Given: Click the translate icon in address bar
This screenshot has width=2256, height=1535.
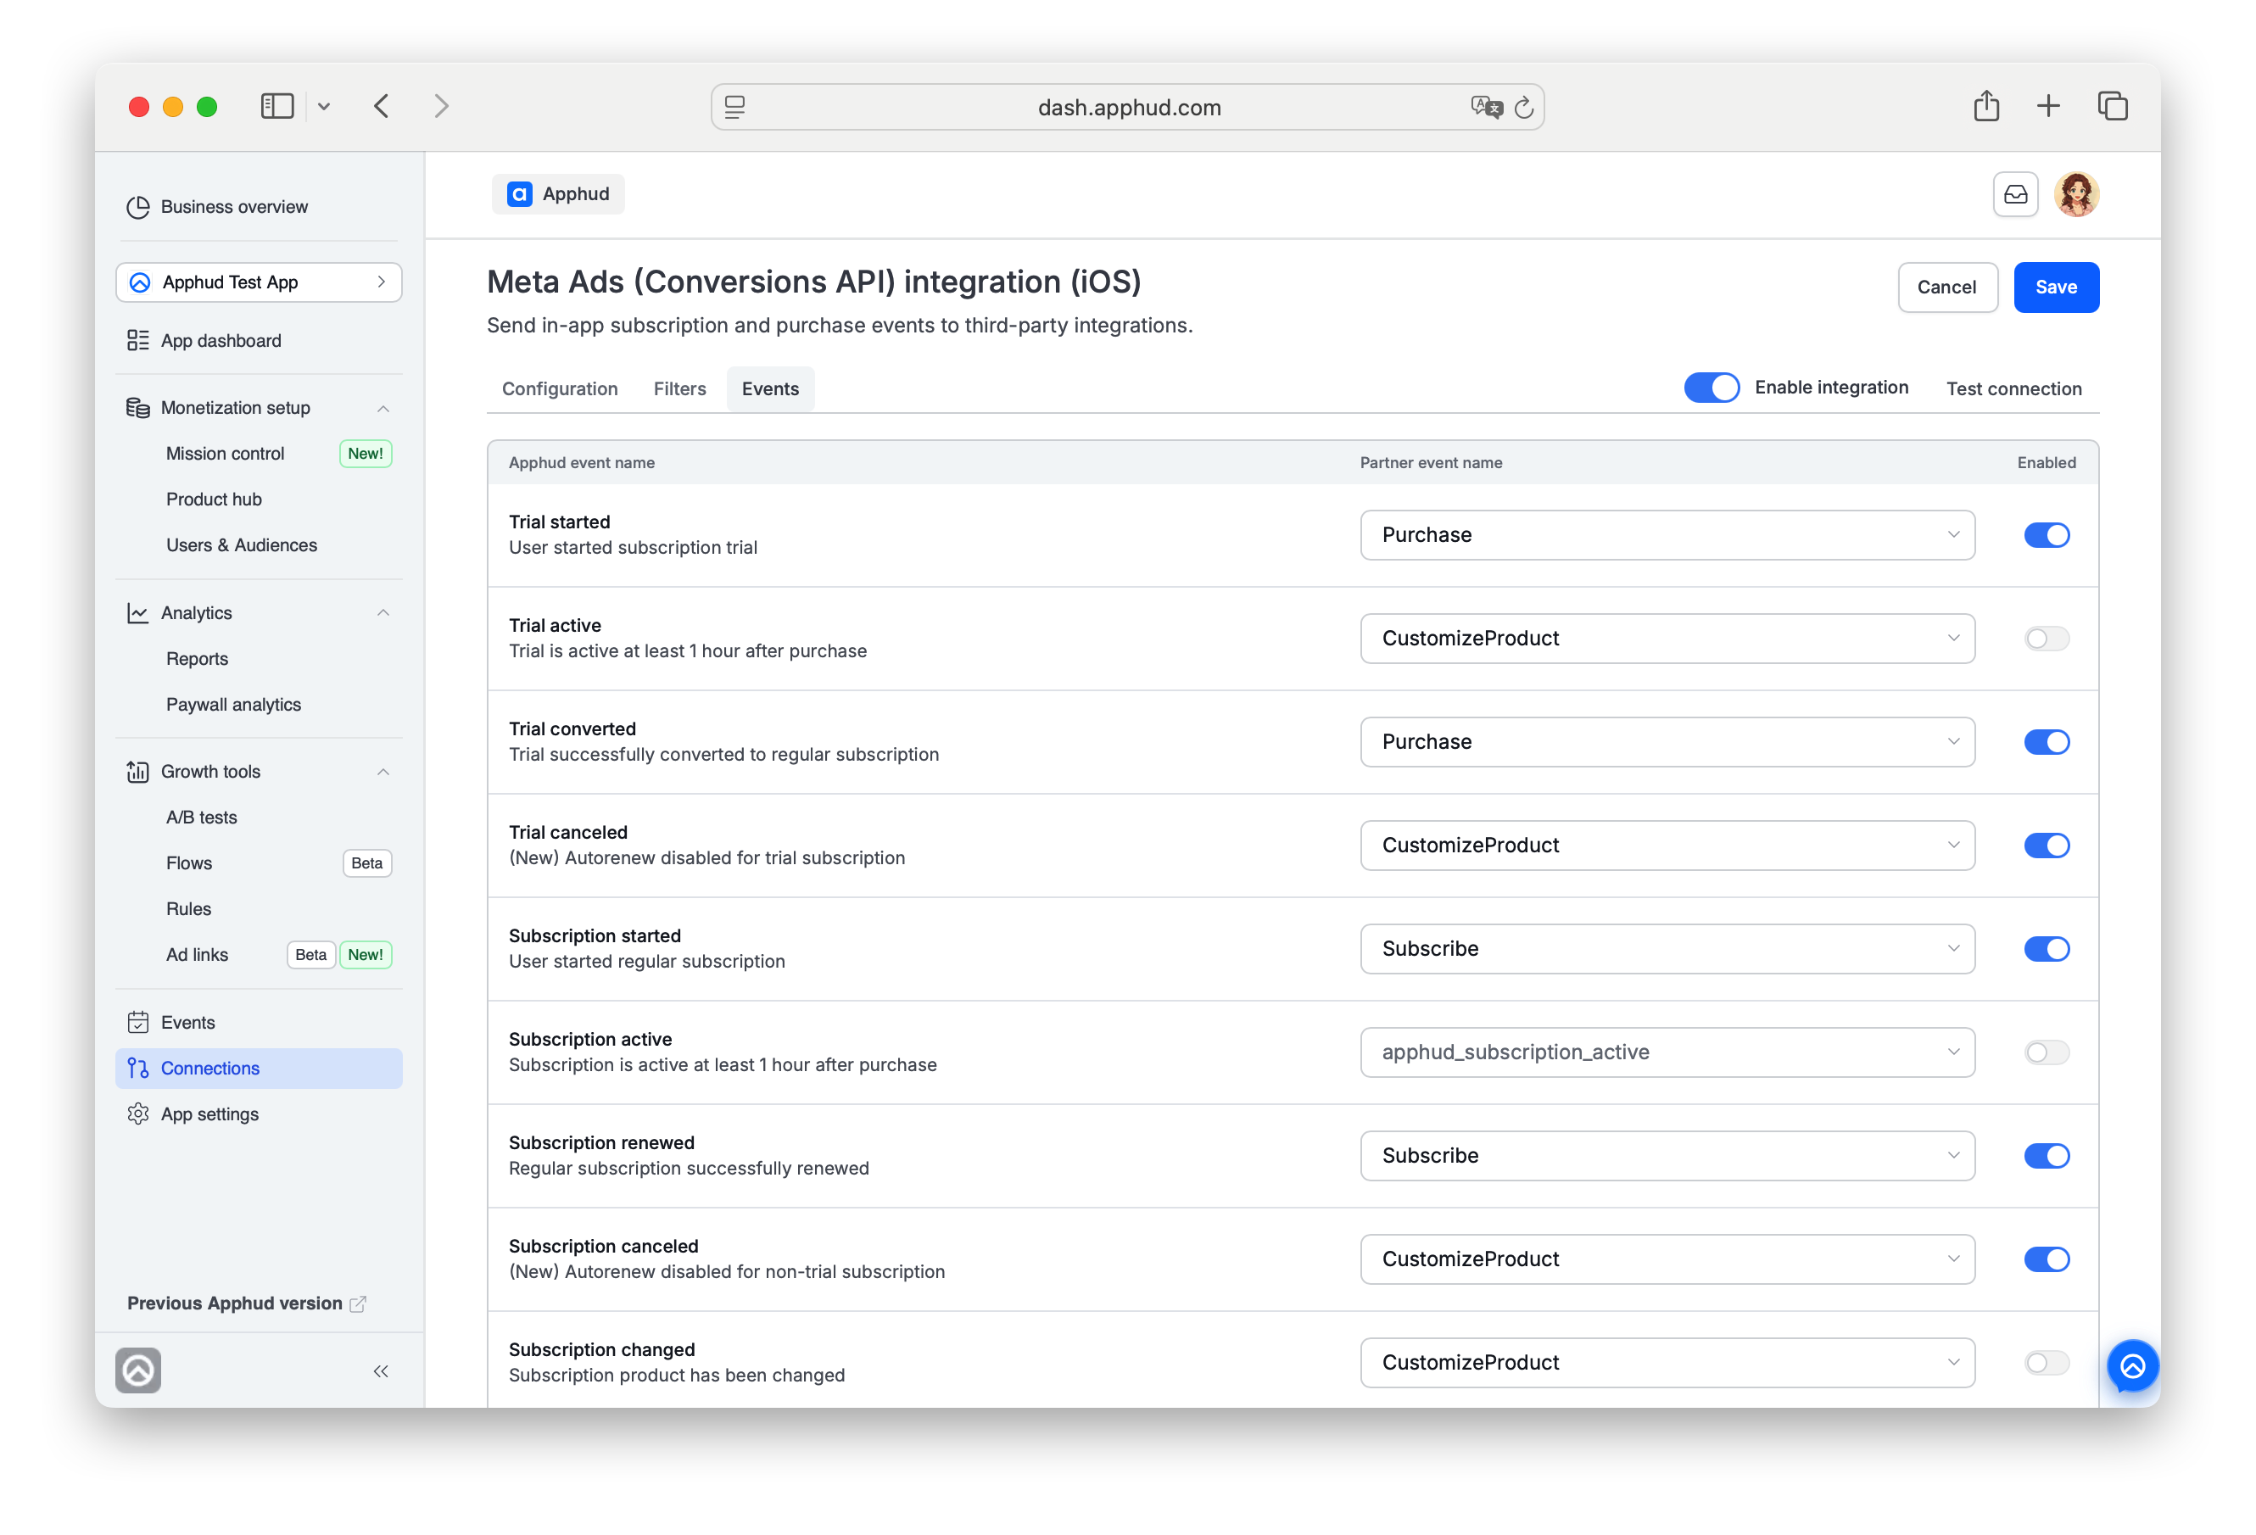Looking at the screenshot, I should click(x=1485, y=107).
